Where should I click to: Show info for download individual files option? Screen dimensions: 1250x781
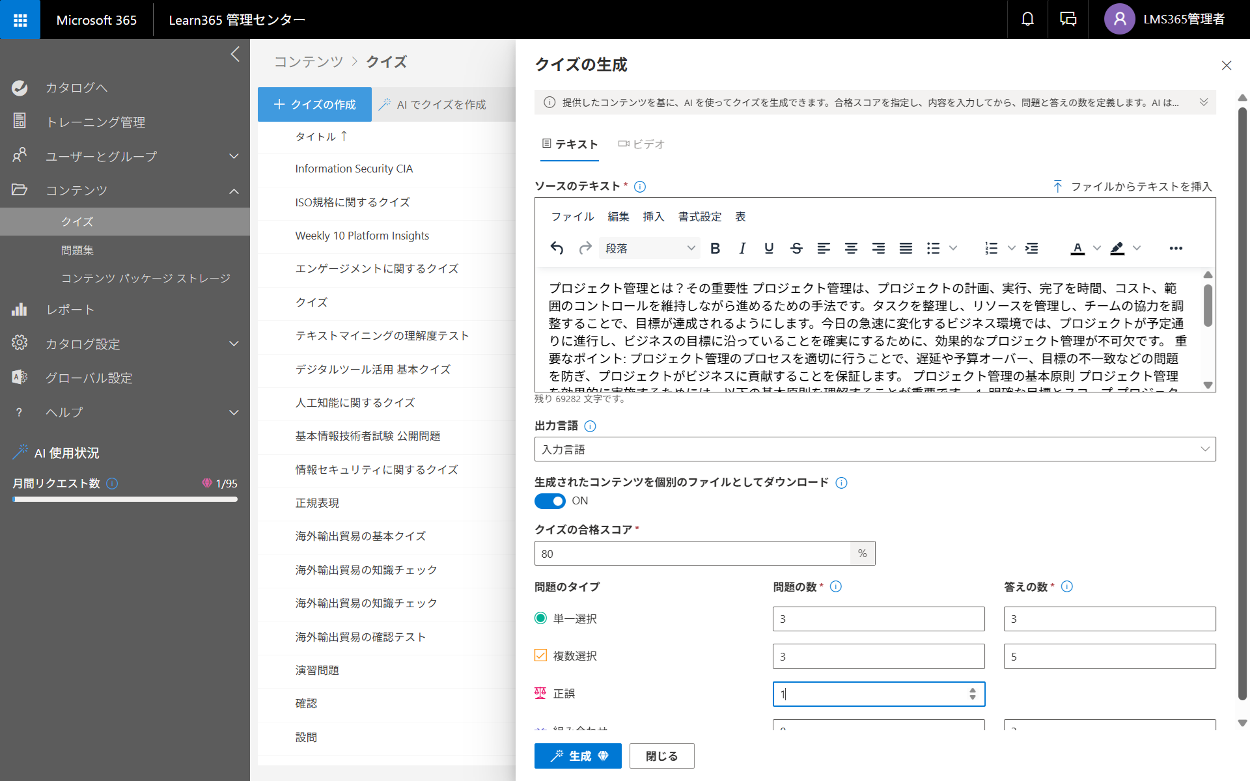[x=841, y=482]
